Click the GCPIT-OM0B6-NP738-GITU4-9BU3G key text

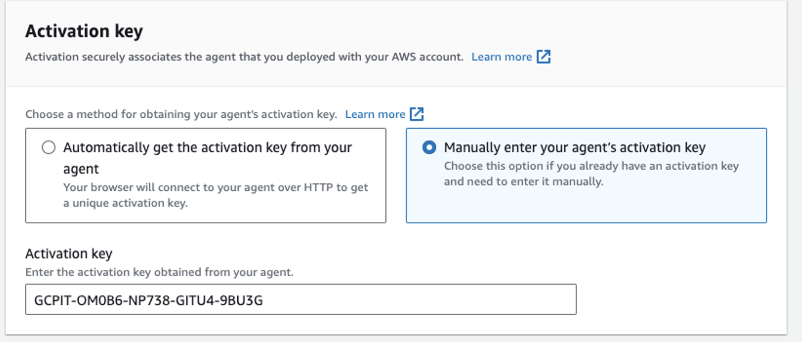click(x=148, y=300)
